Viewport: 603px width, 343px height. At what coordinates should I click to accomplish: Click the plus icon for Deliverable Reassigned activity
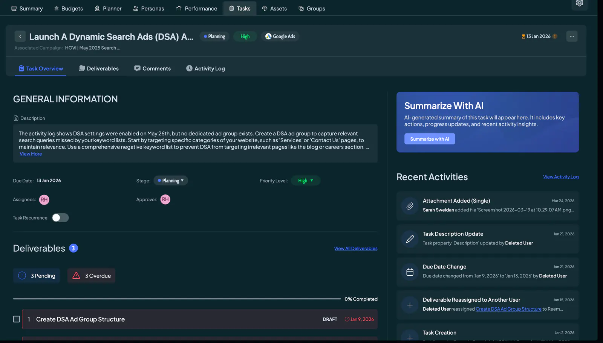click(x=410, y=305)
